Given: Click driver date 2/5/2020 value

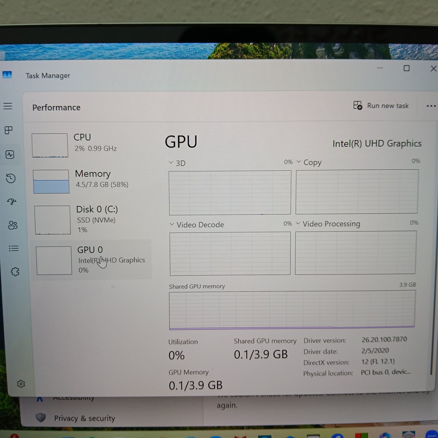Looking at the screenshot, I should 375,350.
